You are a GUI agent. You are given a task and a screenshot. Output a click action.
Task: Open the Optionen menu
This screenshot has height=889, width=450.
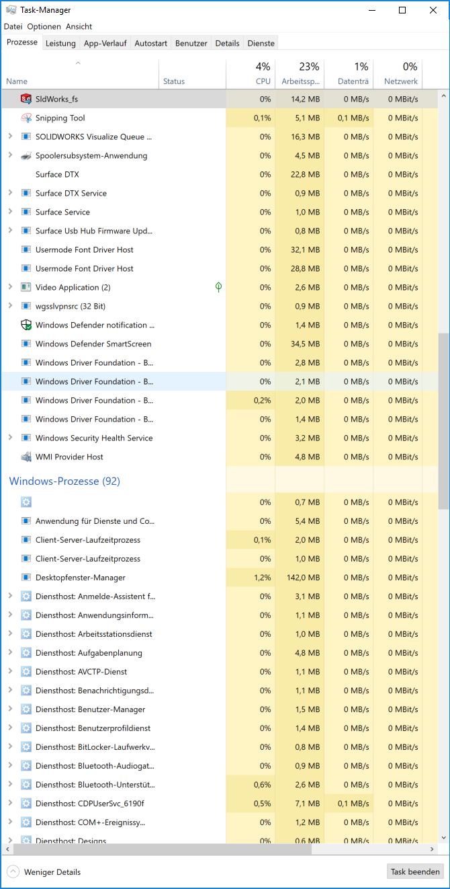[44, 26]
